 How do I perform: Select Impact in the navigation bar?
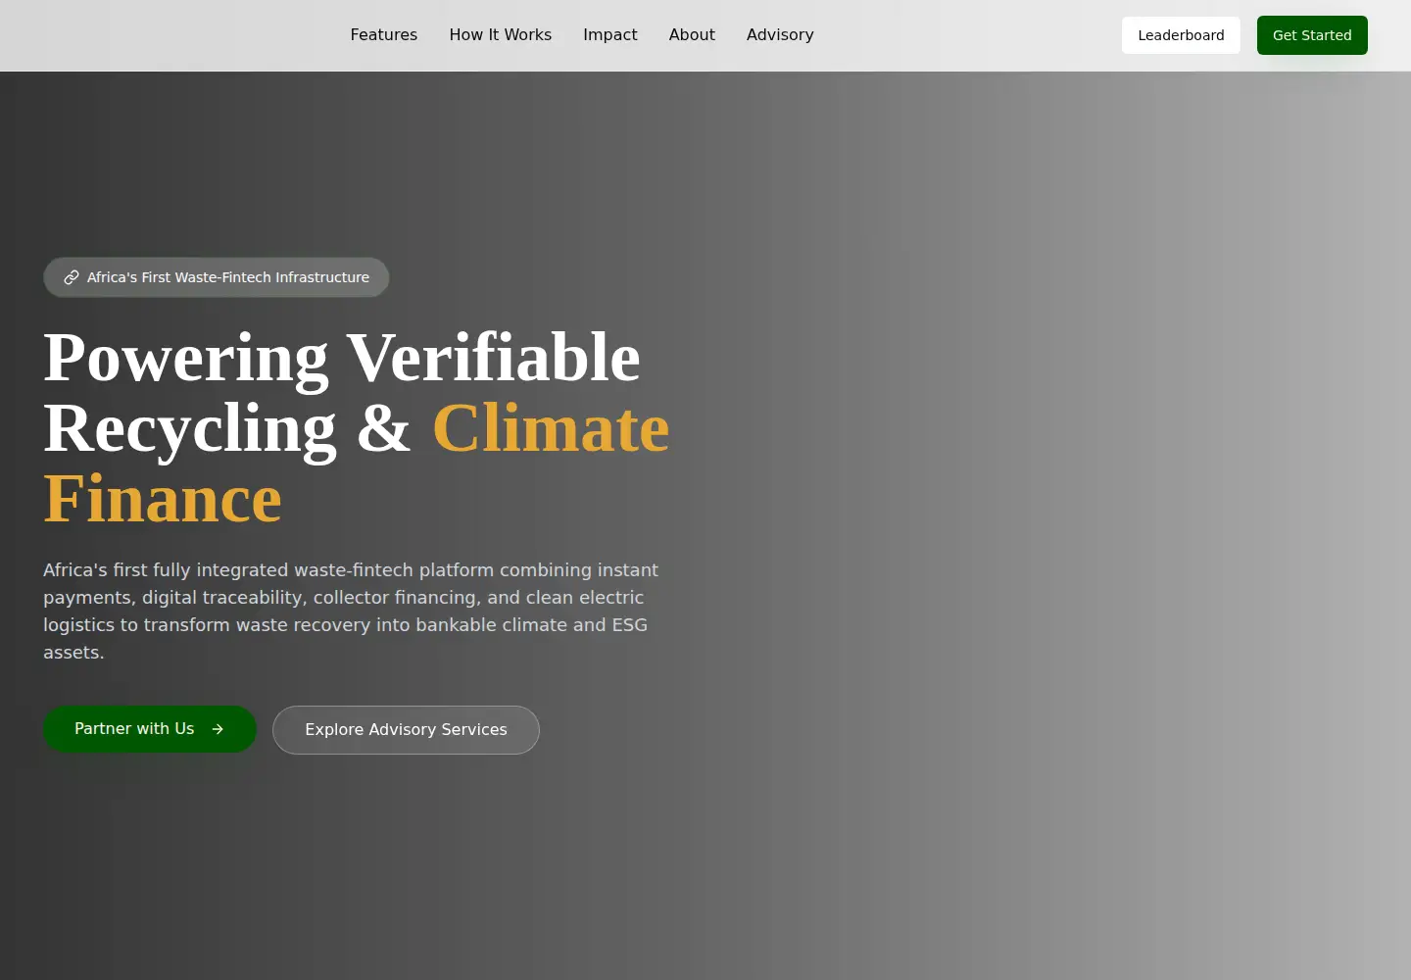tap(609, 35)
